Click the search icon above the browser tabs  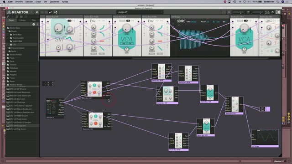click(8, 17)
